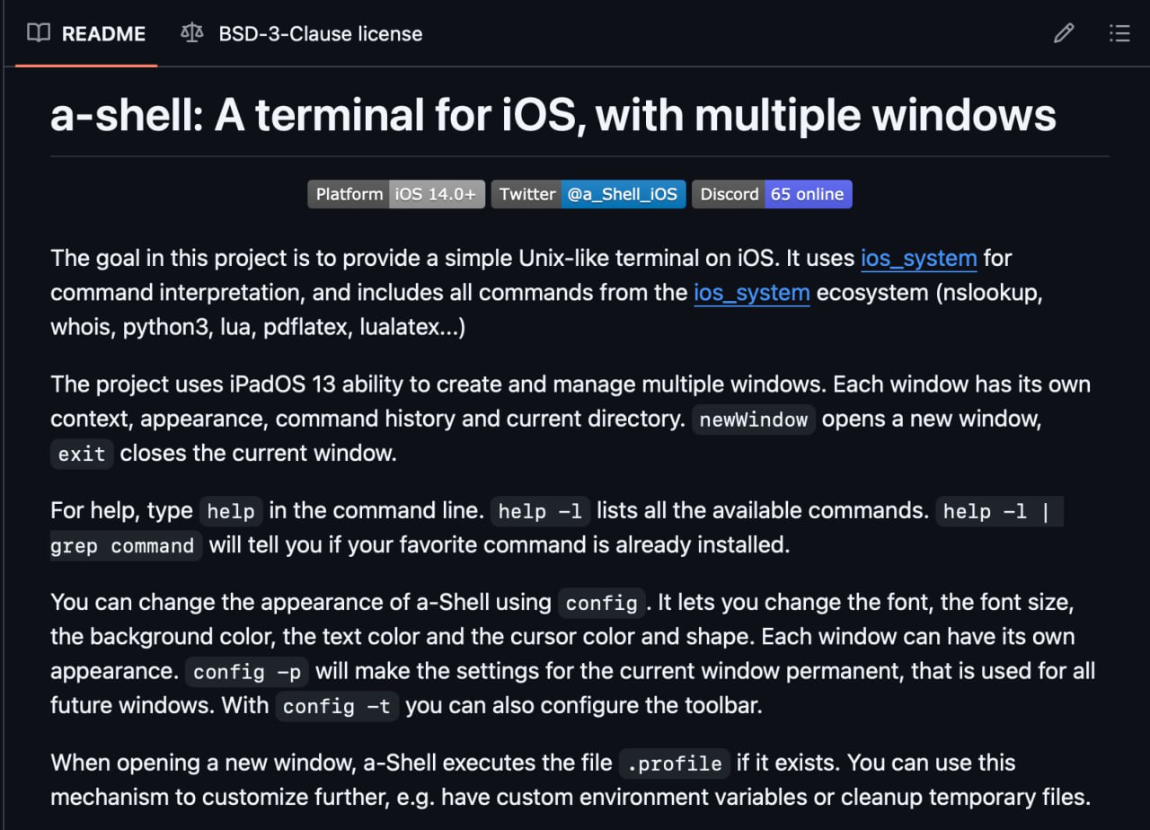Screen dimensions: 1150x830
Task: Click the 'grep command' code snippet
Action: pos(126,546)
